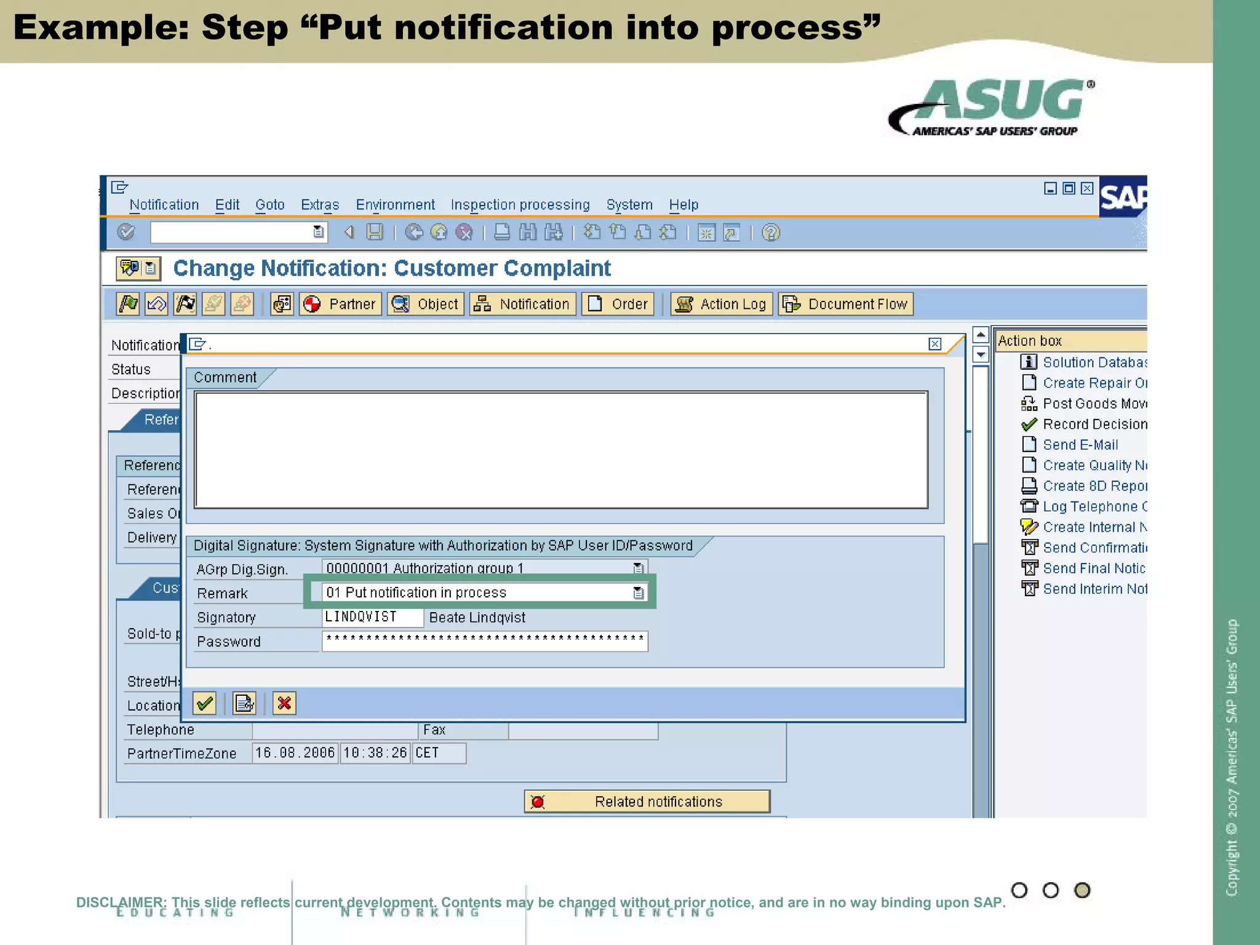Open the Remark dropdown list

(638, 592)
